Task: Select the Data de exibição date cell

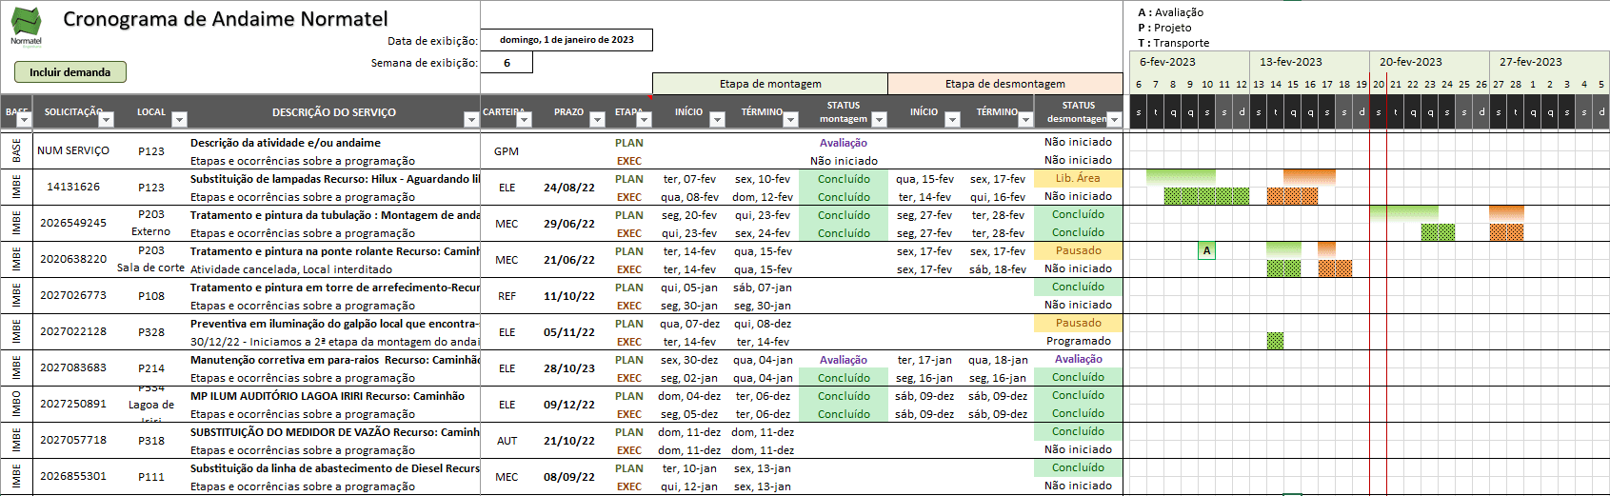Action: [566, 40]
